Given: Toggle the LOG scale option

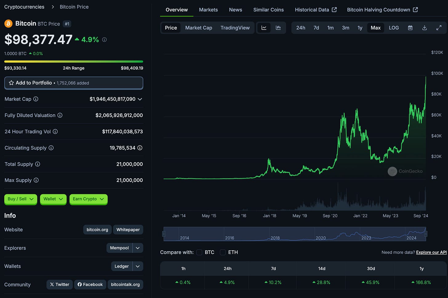Looking at the screenshot, I should (394, 28).
